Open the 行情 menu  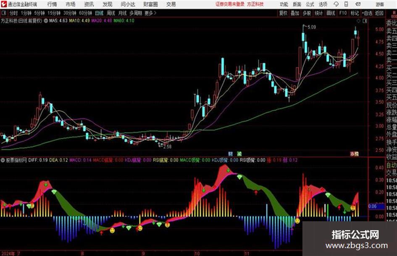click(x=52, y=4)
